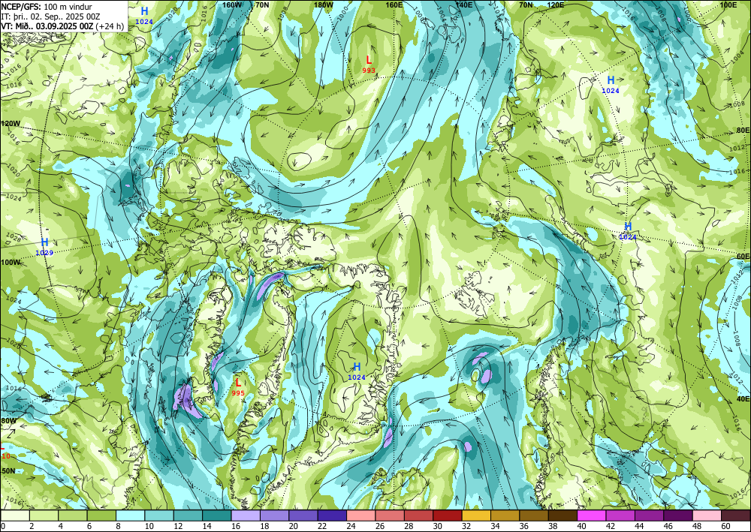751x532 pixels.
Task: Select the 22–24 dark indigo legend swatch
Action: pos(333,515)
